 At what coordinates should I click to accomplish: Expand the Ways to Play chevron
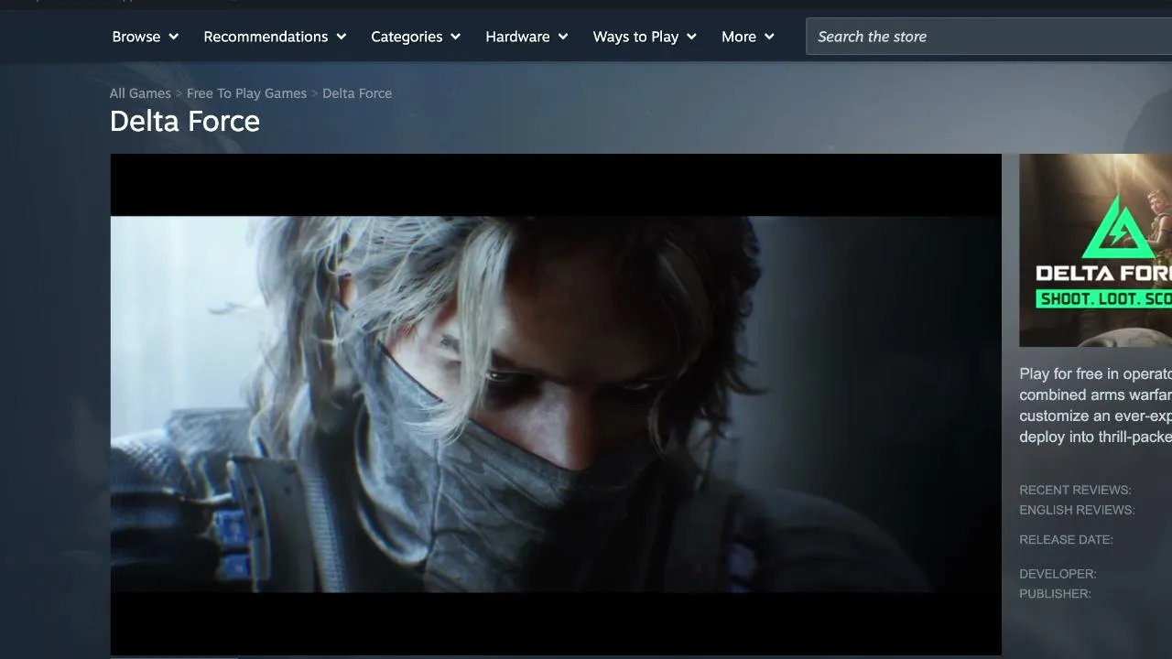(x=691, y=37)
